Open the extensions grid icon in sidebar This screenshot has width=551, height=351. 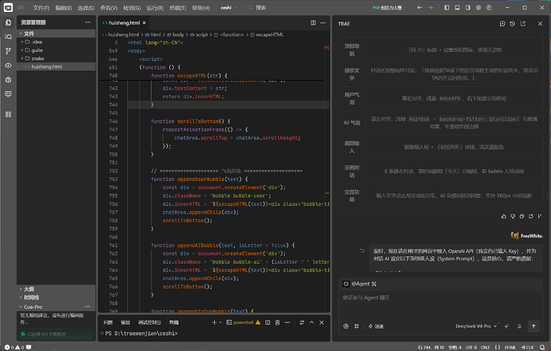(9, 114)
